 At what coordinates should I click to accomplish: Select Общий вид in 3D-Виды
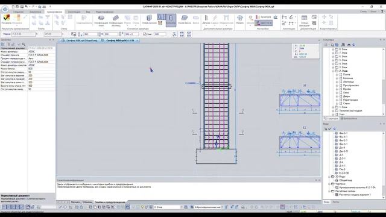point(346,180)
